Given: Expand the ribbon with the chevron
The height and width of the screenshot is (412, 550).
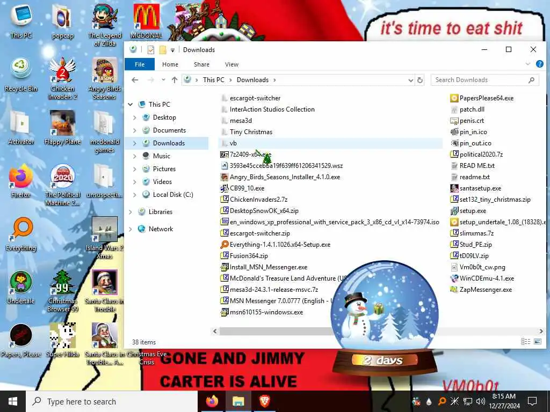Looking at the screenshot, I should point(528,64).
